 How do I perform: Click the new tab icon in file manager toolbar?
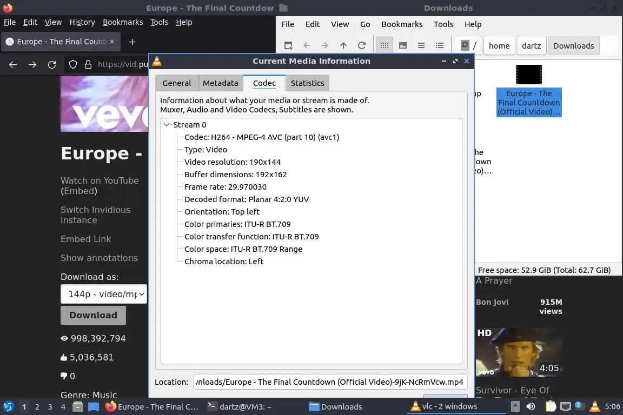coord(288,45)
